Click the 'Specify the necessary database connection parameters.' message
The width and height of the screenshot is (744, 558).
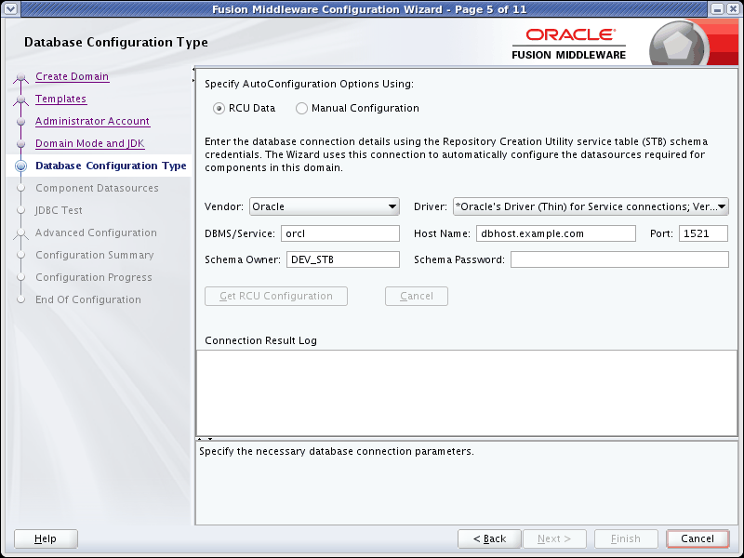pyautogui.click(x=337, y=451)
